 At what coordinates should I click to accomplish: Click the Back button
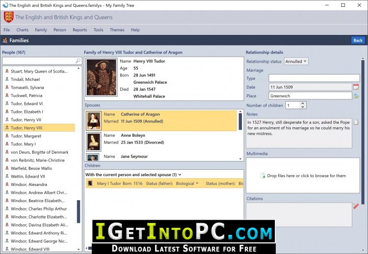click(358, 40)
